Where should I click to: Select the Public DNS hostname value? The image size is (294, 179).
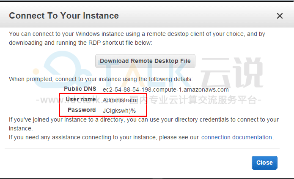[165, 89]
